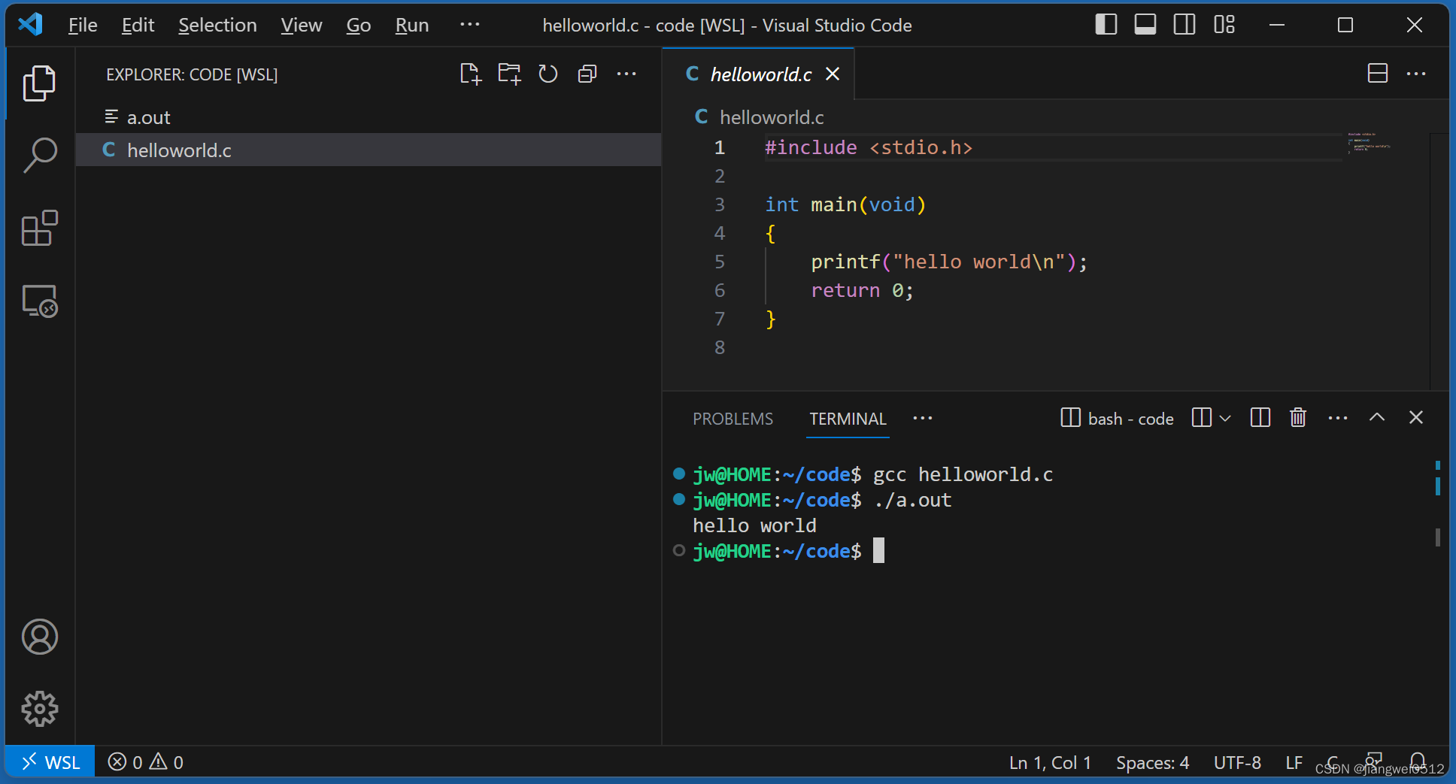Show hidden menu bar items ellipsis
The image size is (1456, 784).
pos(469,25)
